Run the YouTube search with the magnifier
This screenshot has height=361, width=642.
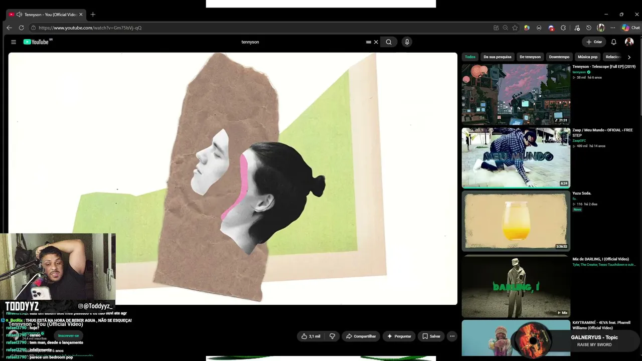tap(389, 42)
